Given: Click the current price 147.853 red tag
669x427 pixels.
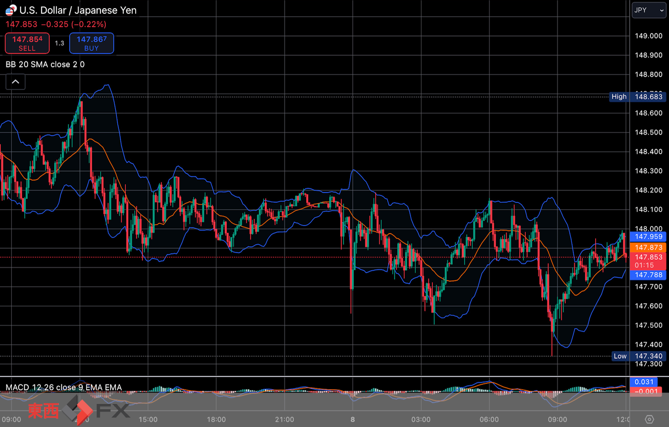Looking at the screenshot, I should [648, 261].
